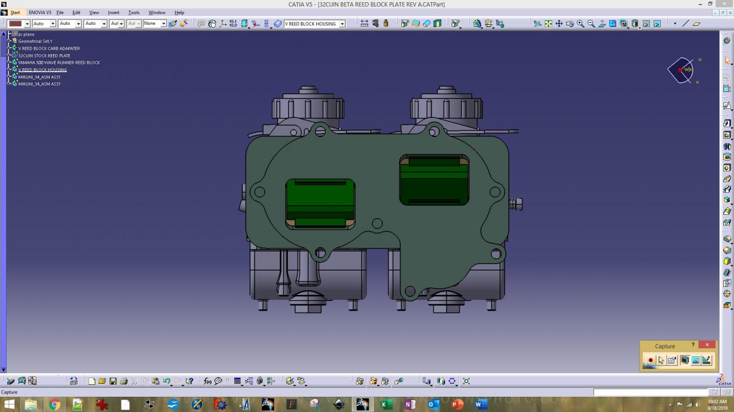The width and height of the screenshot is (734, 412).
Task: Click the Create Multi-View icon
Action: (x=613, y=24)
